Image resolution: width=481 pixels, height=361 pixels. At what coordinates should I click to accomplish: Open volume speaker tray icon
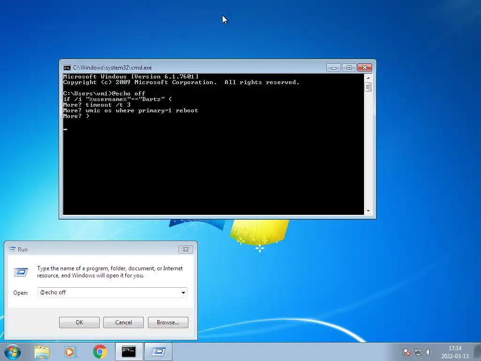(429, 352)
